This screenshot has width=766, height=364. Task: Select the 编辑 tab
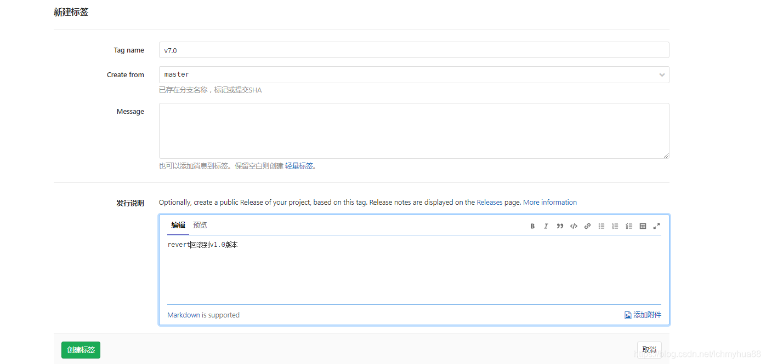click(178, 224)
